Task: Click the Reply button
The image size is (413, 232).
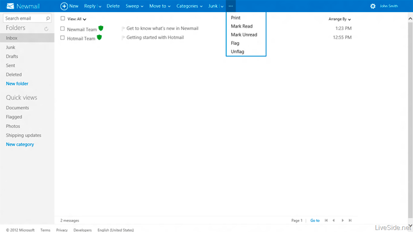Action: tap(90, 6)
